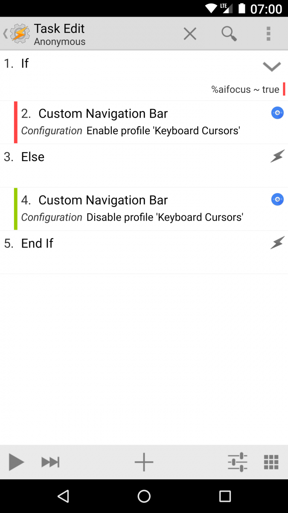Add a new action with the plus button
This screenshot has width=288, height=513.
(x=144, y=462)
